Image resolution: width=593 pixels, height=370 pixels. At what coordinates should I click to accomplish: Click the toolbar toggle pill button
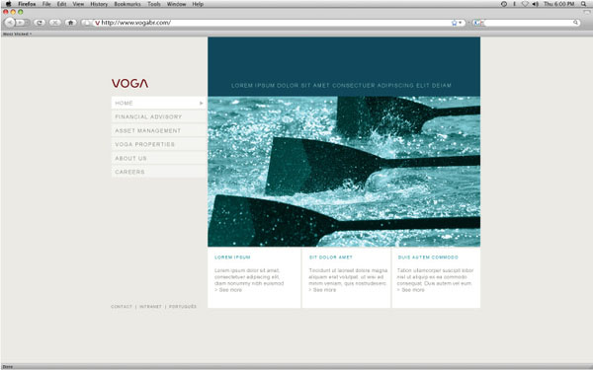(586, 12)
